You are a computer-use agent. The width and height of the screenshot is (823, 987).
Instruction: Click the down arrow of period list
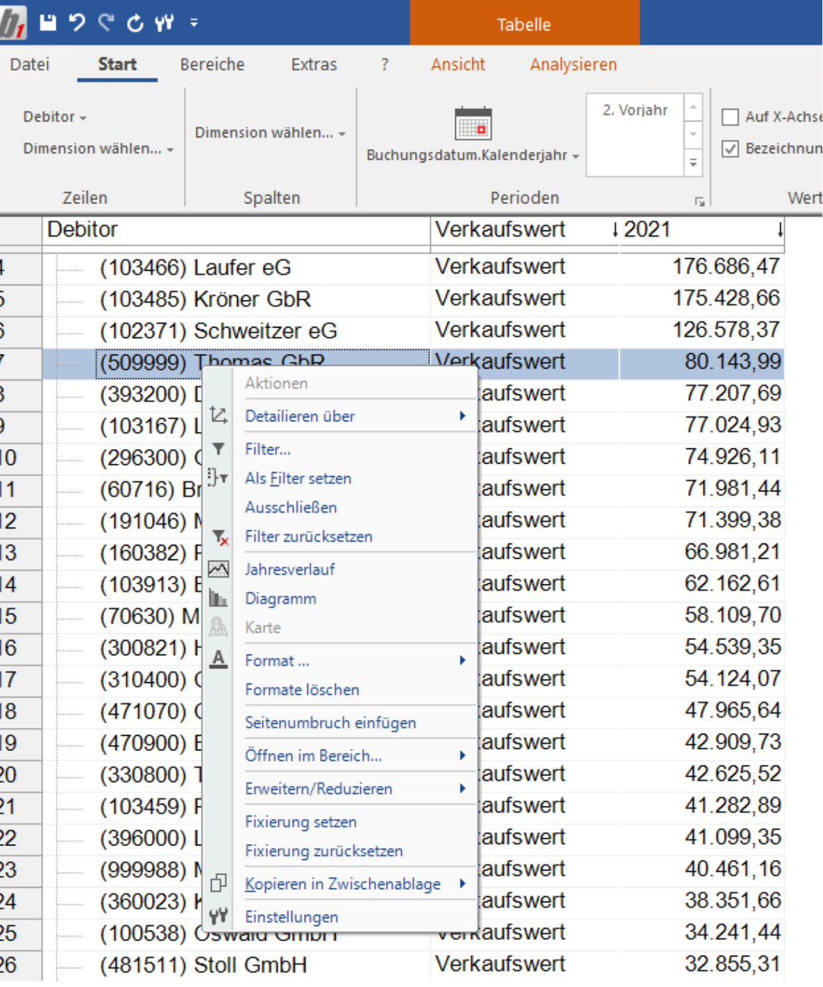(x=693, y=135)
